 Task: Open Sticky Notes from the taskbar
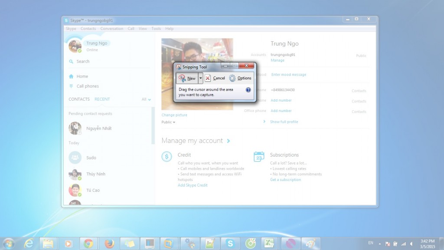click(129, 243)
